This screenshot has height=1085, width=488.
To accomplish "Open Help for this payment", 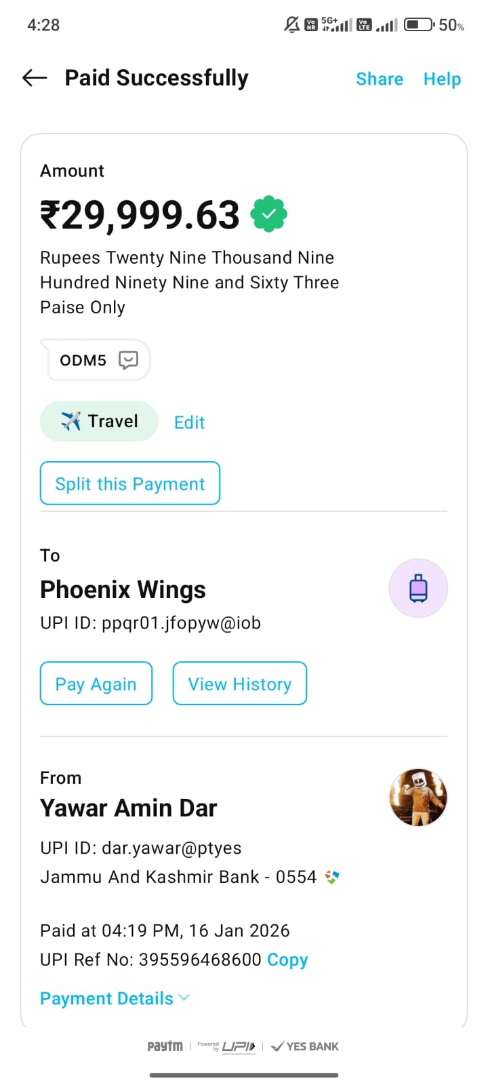I will pos(442,79).
